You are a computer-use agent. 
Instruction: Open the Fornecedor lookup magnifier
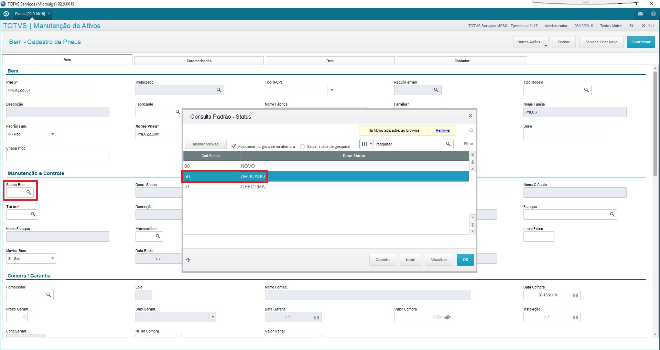tap(48, 295)
